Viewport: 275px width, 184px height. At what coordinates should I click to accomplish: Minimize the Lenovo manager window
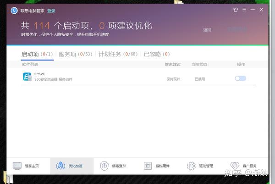(253, 10)
